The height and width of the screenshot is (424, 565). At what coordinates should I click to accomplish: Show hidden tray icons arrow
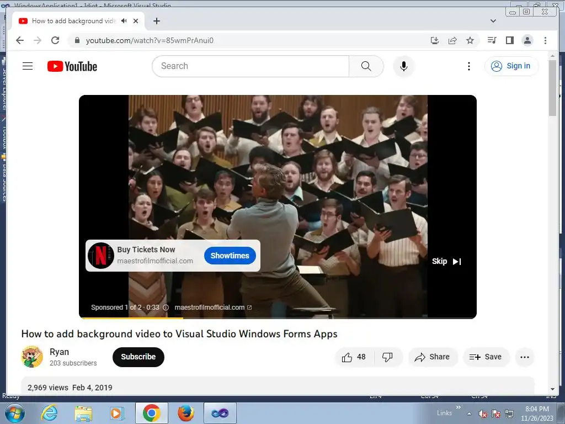pos(469,414)
